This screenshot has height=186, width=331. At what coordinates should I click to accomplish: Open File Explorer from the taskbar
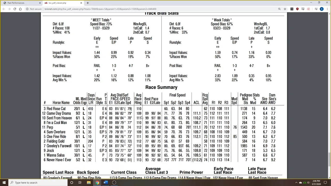coord(89,183)
